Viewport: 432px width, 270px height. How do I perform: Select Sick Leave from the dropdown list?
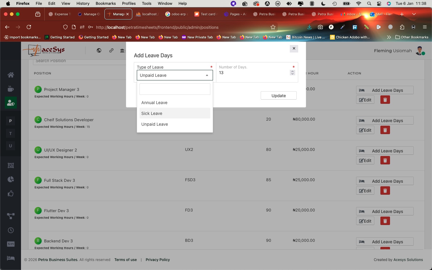[152, 113]
